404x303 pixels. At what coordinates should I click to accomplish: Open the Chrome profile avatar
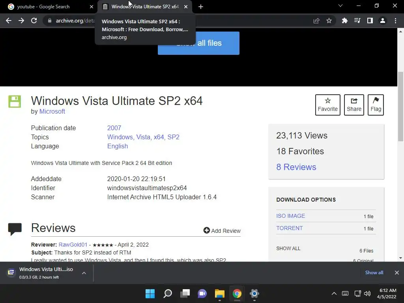click(x=383, y=21)
